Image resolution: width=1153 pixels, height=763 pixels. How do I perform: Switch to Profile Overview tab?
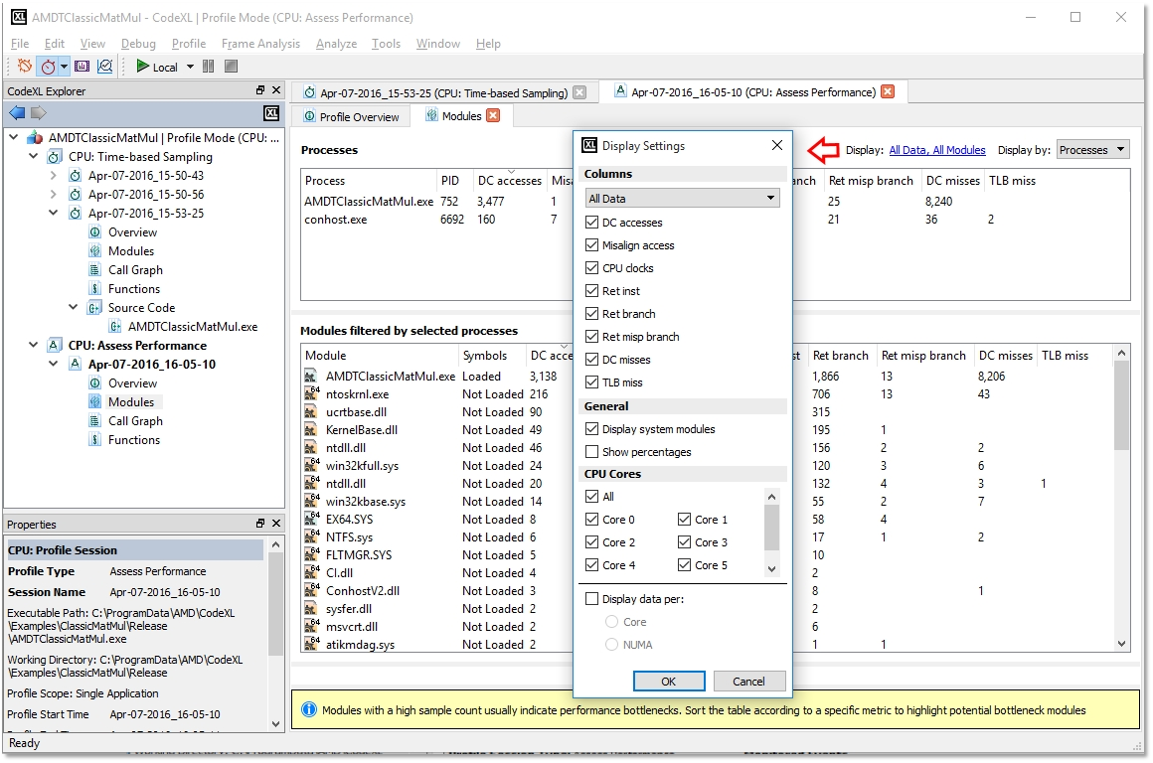tap(351, 116)
